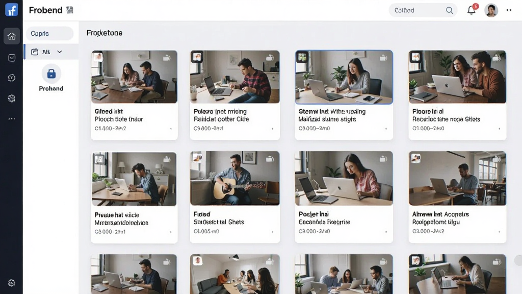
Task: Open the 'Pogler lnai' card title
Action: pyautogui.click(x=314, y=214)
